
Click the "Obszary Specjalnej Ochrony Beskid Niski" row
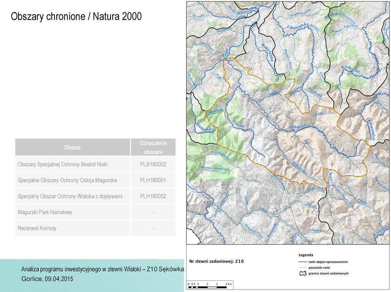pyautogui.click(x=95, y=165)
